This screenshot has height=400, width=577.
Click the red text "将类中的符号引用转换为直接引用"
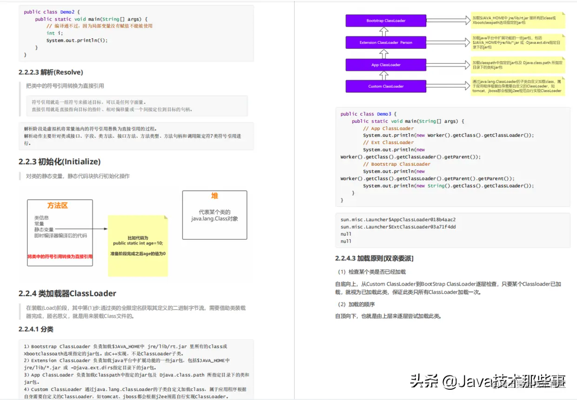point(60,256)
